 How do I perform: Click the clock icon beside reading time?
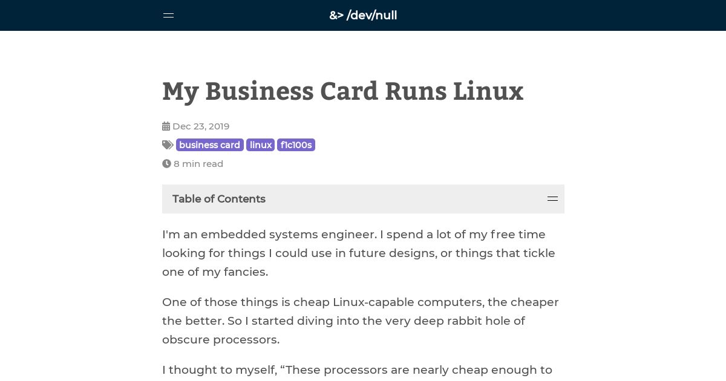click(x=166, y=164)
